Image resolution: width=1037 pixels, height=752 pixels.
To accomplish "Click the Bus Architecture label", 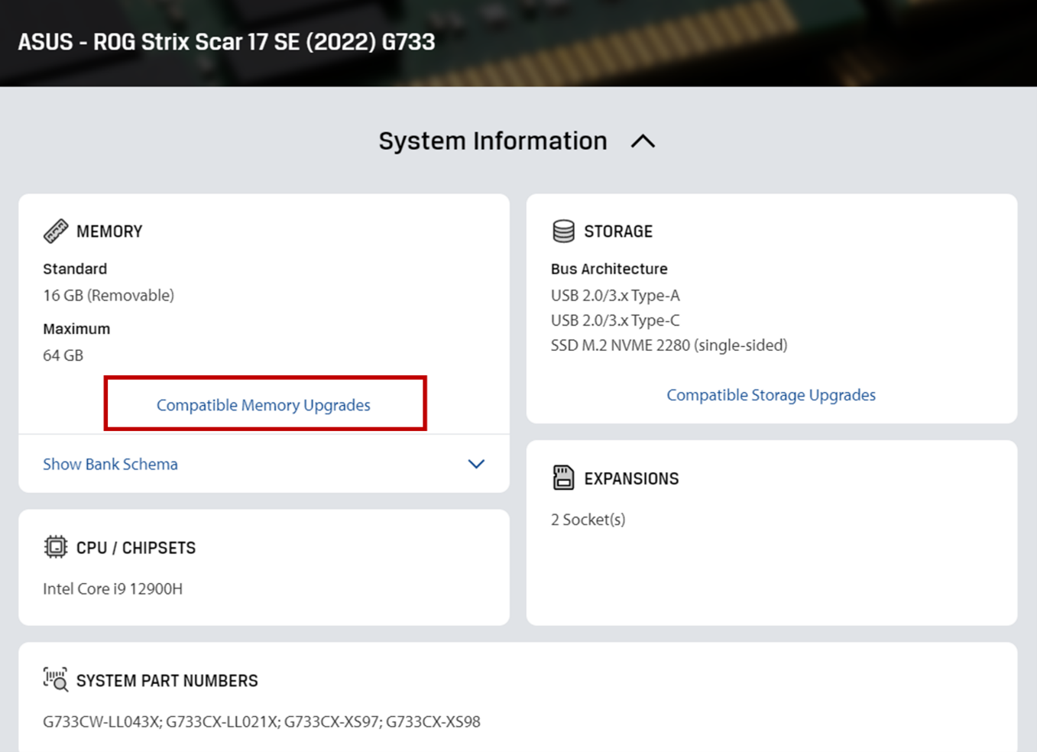I will (609, 269).
